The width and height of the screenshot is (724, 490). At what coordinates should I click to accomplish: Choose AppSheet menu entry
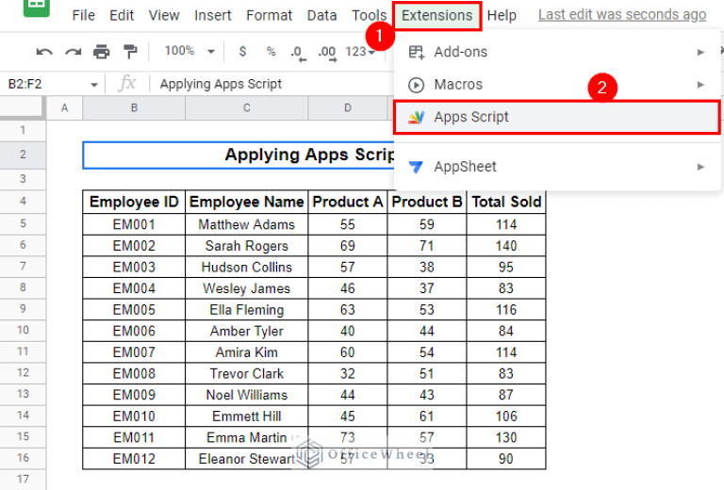coord(557,167)
